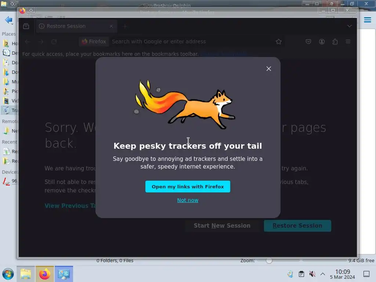Select the device entry under Devices

(10, 181)
